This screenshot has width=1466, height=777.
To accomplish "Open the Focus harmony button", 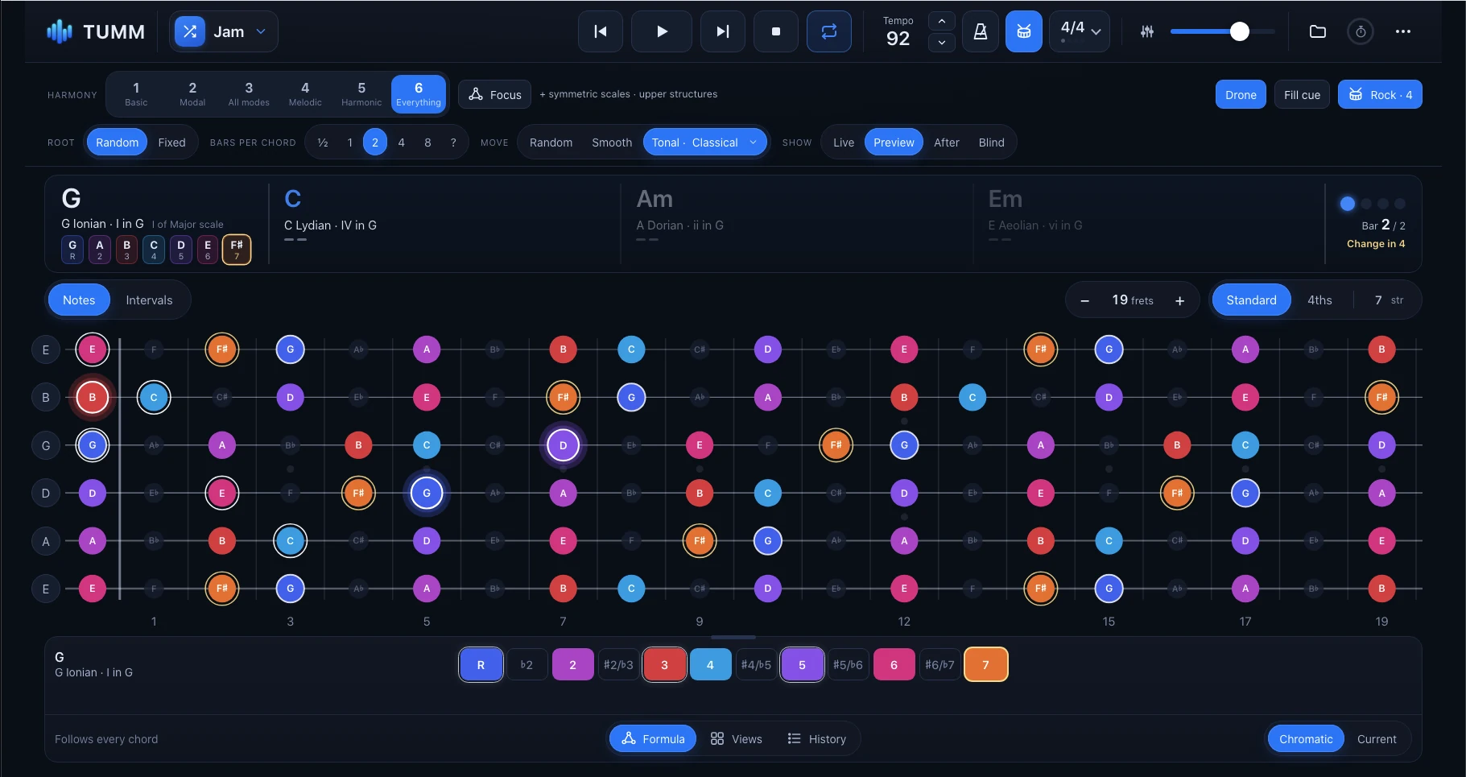I will [494, 94].
